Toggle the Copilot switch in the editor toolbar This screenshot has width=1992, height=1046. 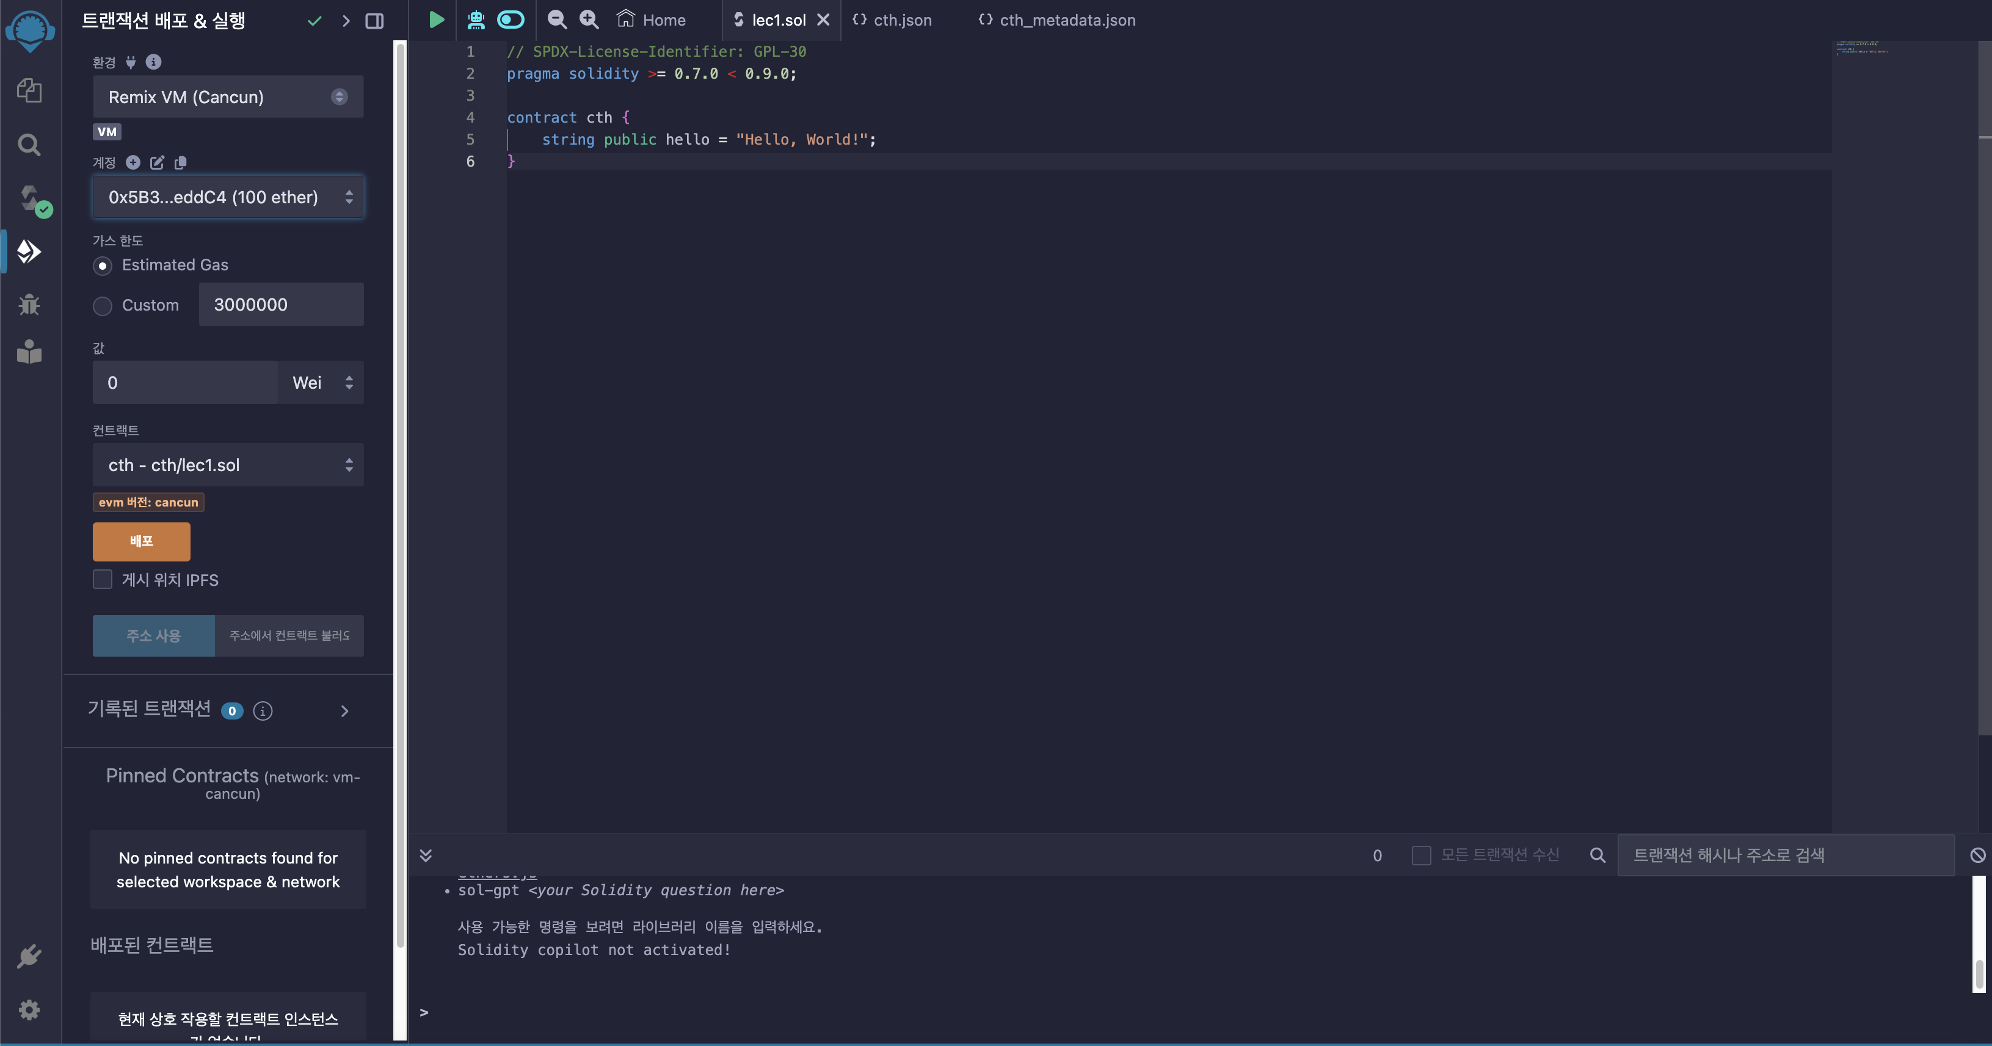(511, 20)
